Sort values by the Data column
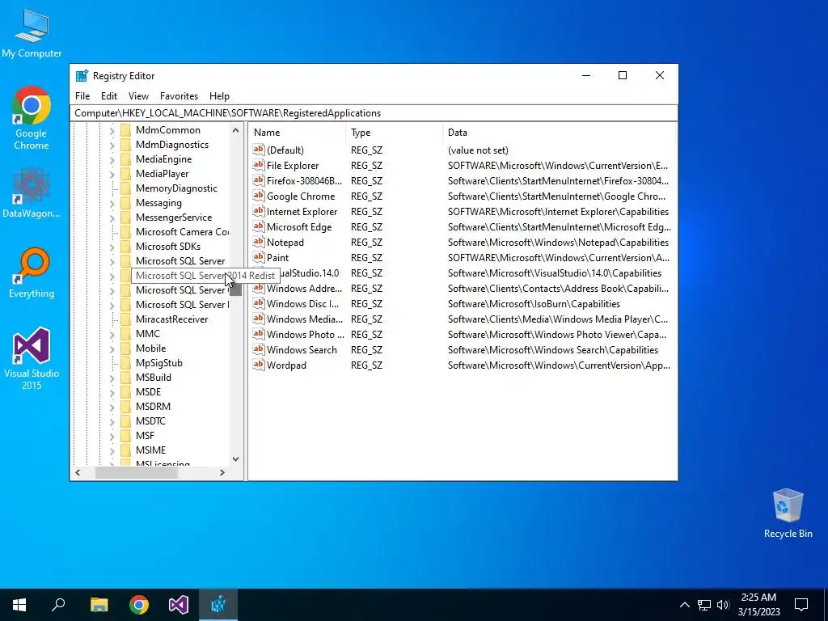The image size is (828, 621). click(x=560, y=133)
